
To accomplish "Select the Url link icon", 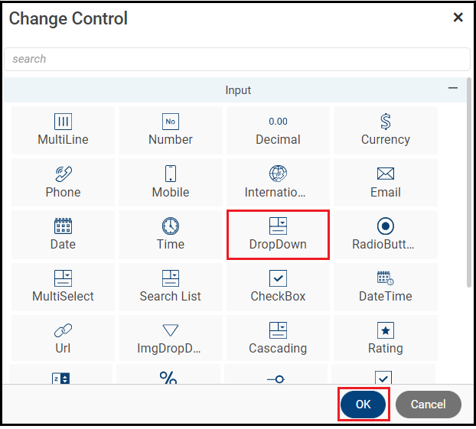I will [63, 330].
